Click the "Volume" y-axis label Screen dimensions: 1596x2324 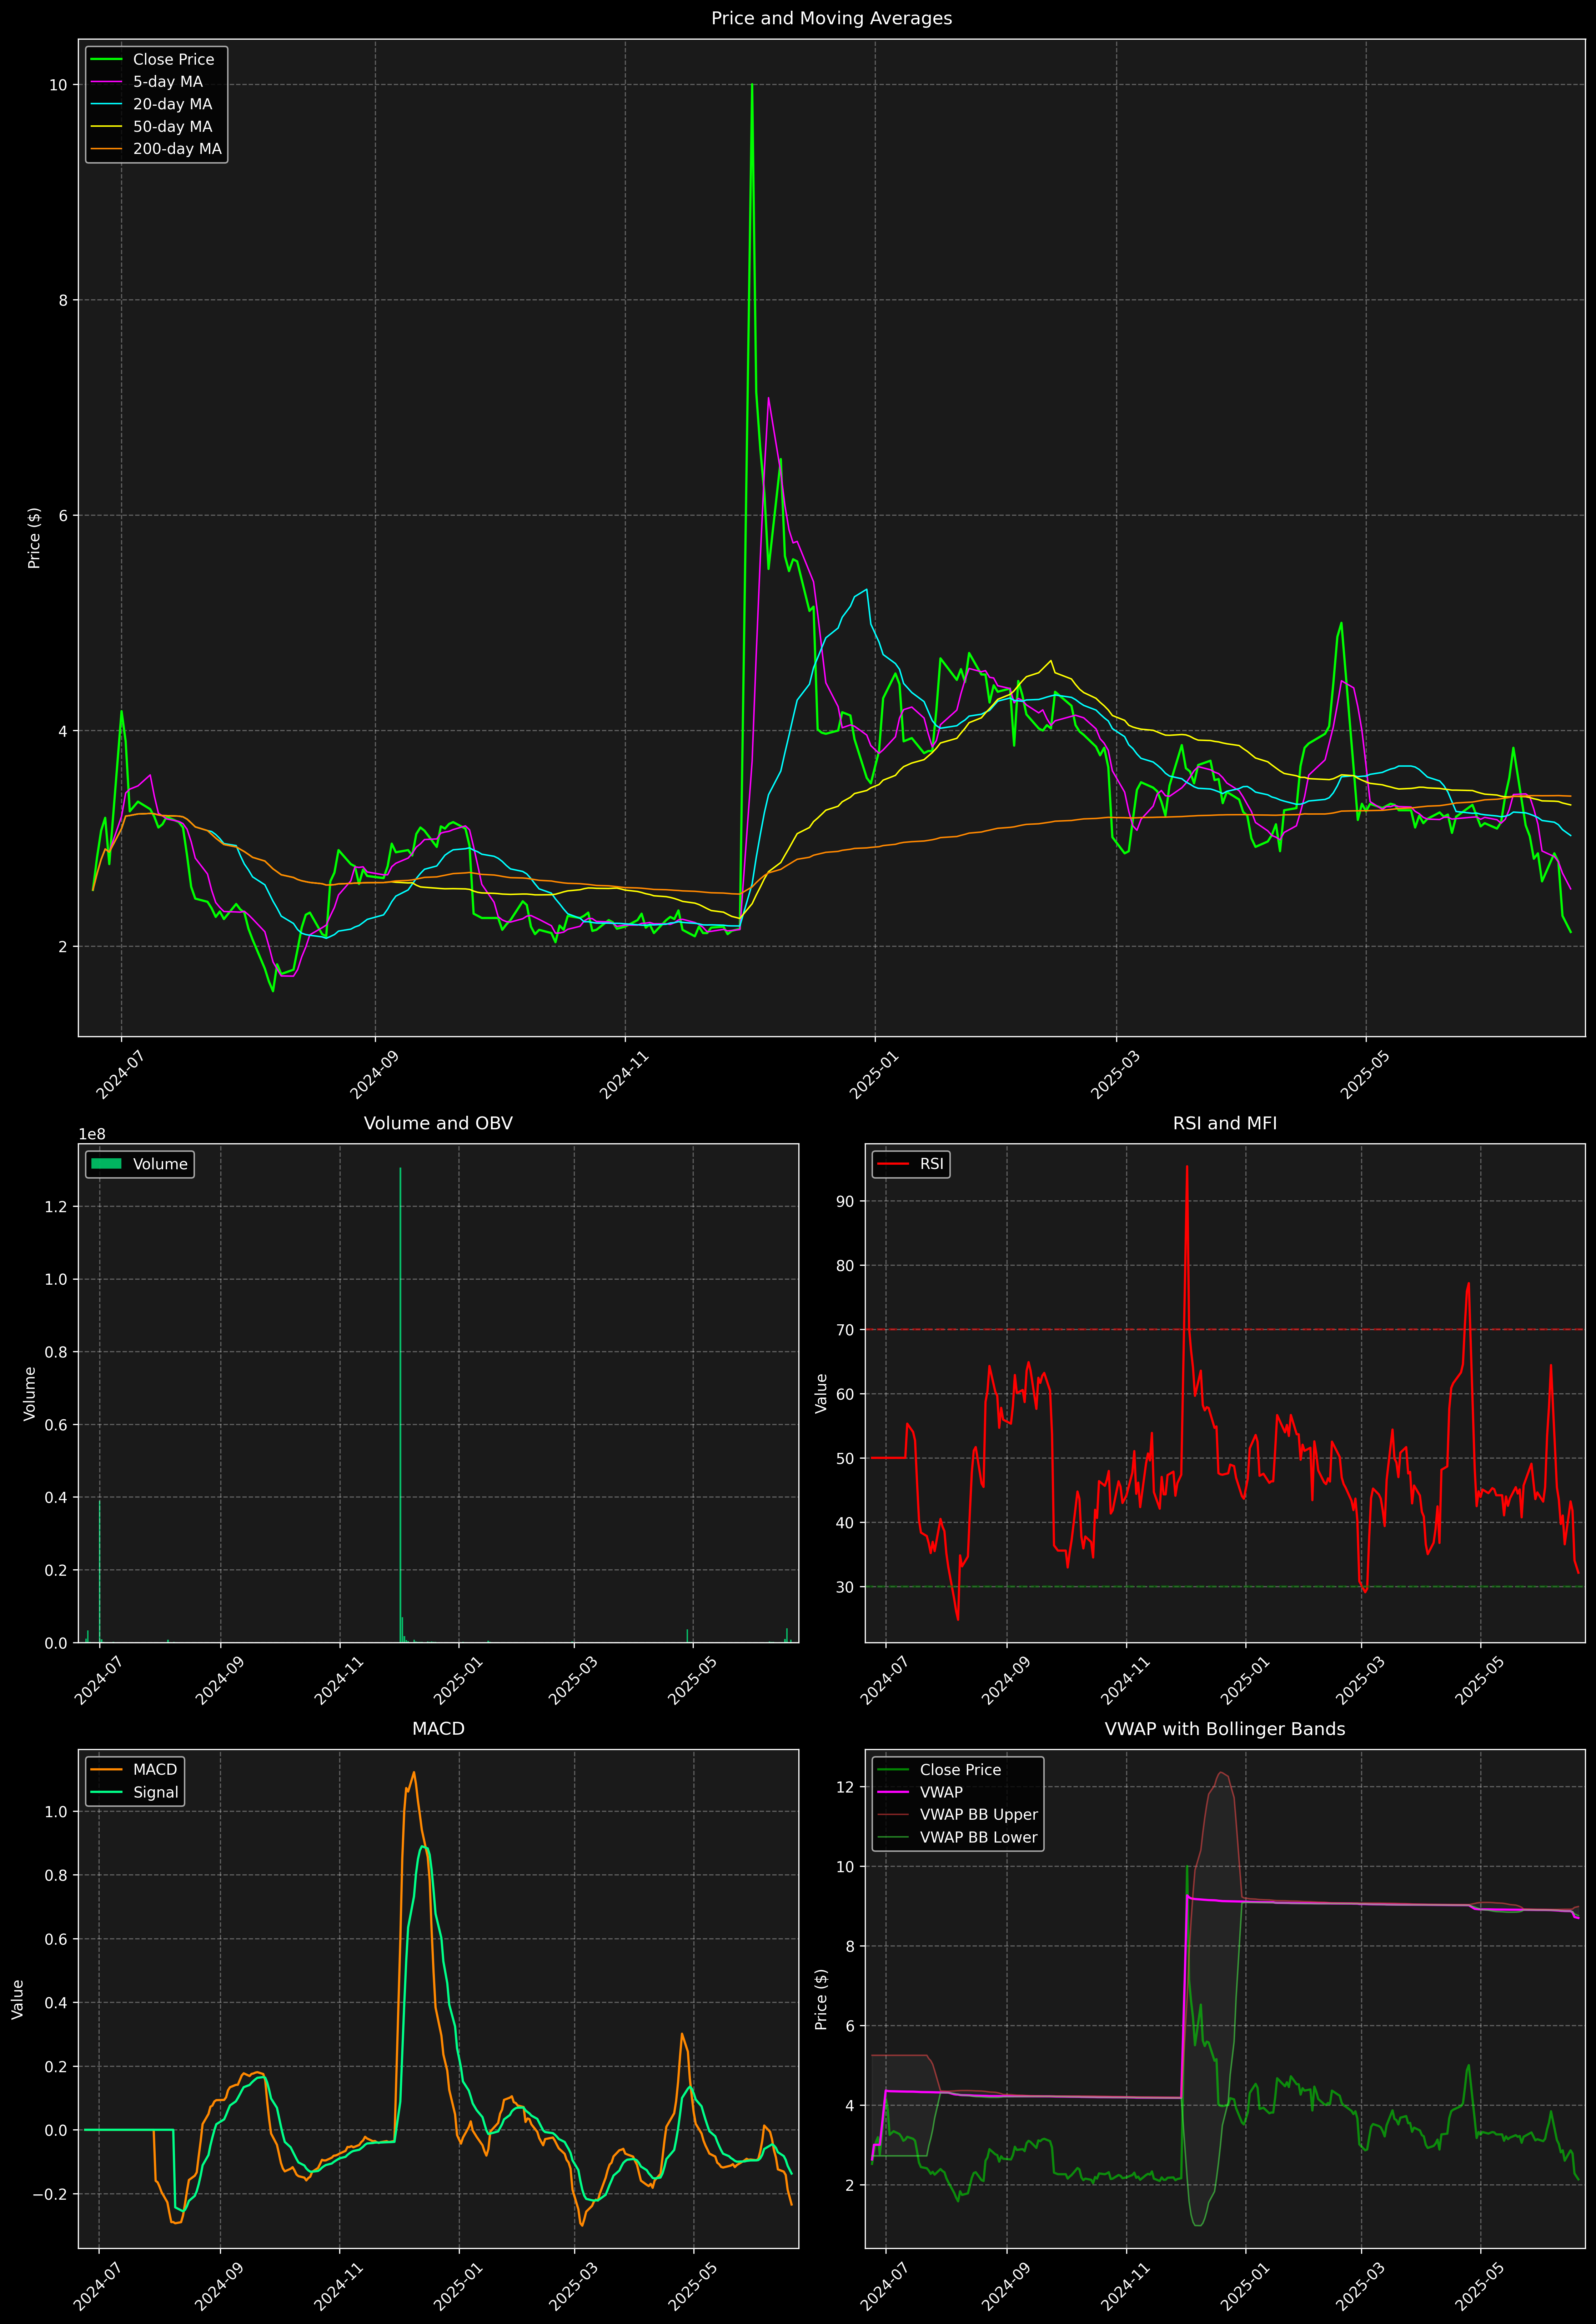(29, 1393)
